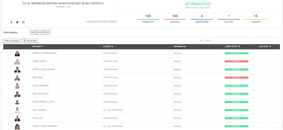Open the photo of FELIX, EMIR
The height and width of the screenshot is (130, 283).
pyautogui.click(x=17, y=78)
